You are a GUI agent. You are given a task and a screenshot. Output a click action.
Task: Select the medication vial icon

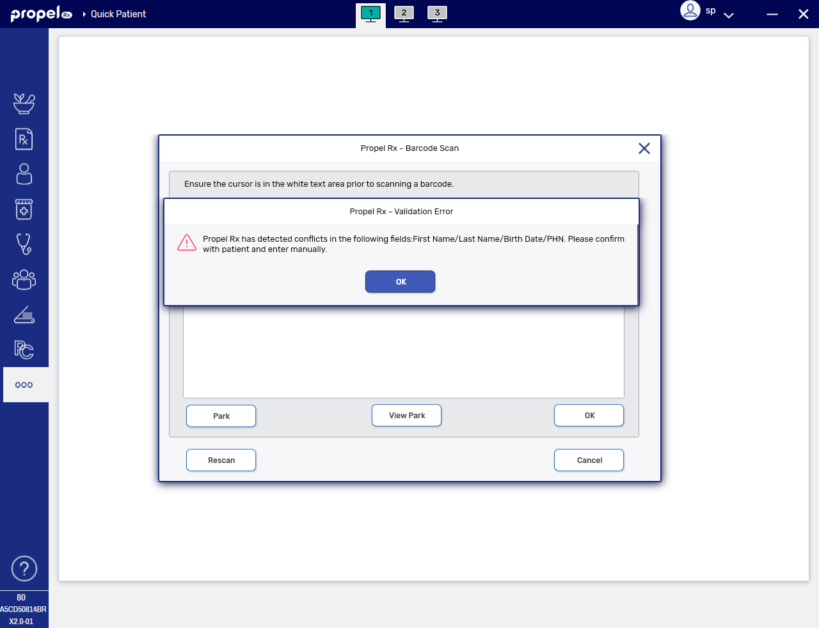pyautogui.click(x=24, y=209)
